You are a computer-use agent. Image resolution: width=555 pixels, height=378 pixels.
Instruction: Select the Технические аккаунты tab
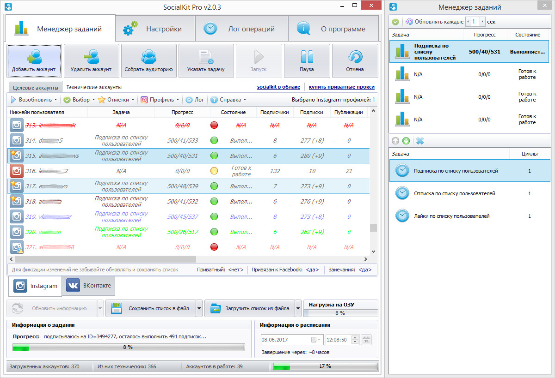94,87
